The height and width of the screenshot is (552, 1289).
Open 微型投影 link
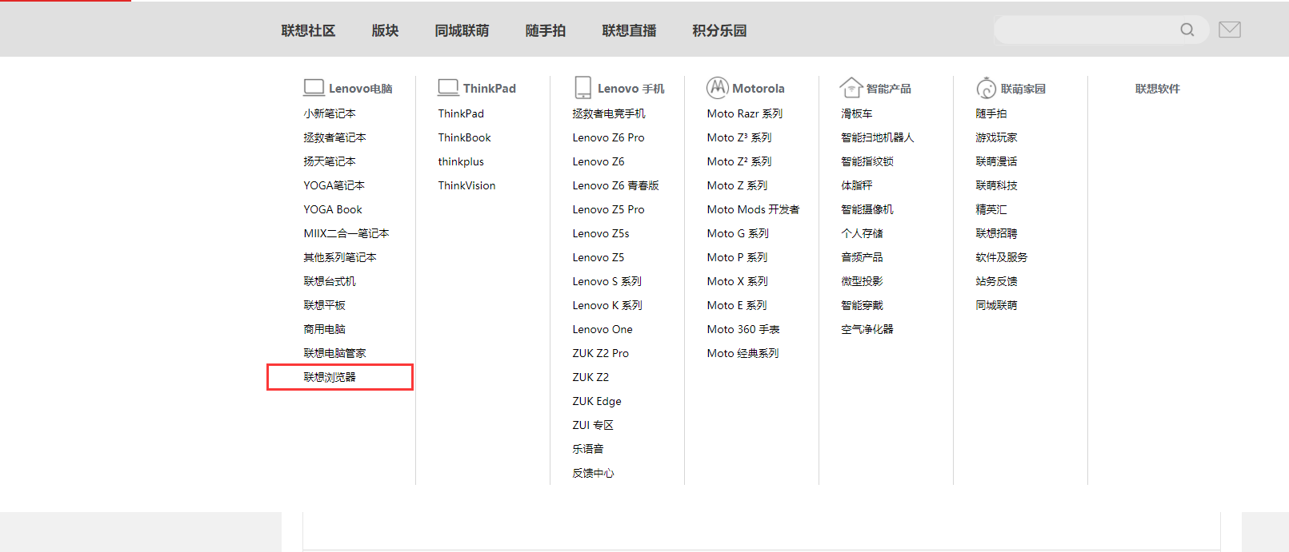[x=863, y=281]
